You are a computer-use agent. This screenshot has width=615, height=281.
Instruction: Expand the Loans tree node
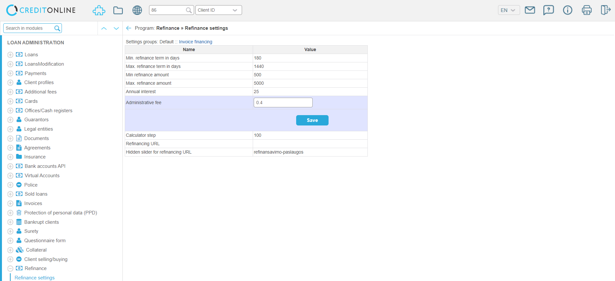pos(10,55)
